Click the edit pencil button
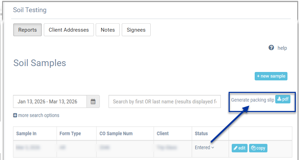This screenshot has width=301, height=160. pos(239,148)
